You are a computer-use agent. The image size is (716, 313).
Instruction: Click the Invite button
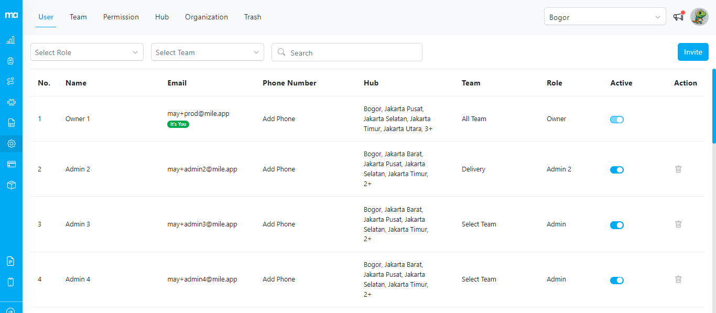click(693, 52)
